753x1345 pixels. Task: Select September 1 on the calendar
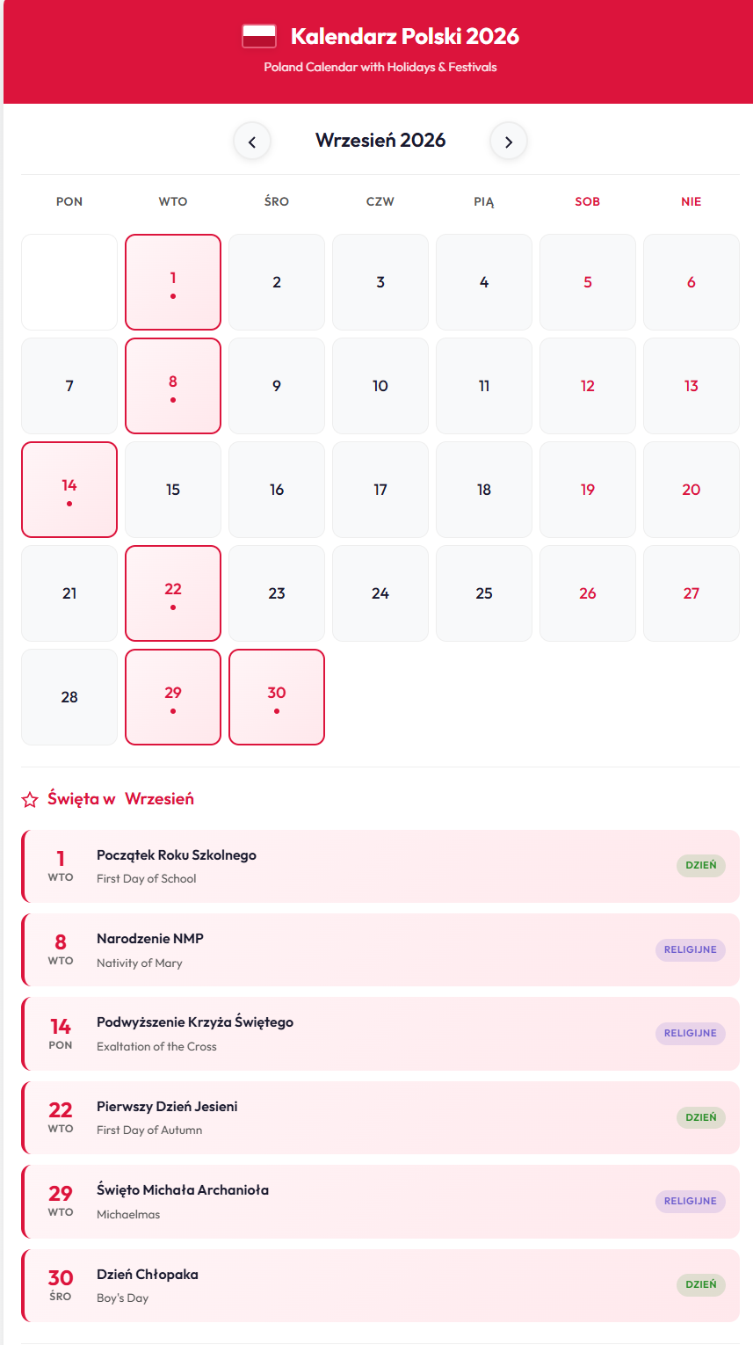pos(173,282)
